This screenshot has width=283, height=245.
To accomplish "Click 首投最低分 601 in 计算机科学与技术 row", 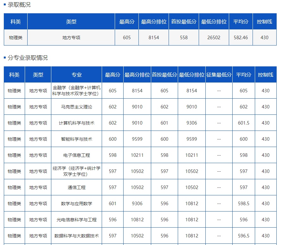I will click(164, 123).
